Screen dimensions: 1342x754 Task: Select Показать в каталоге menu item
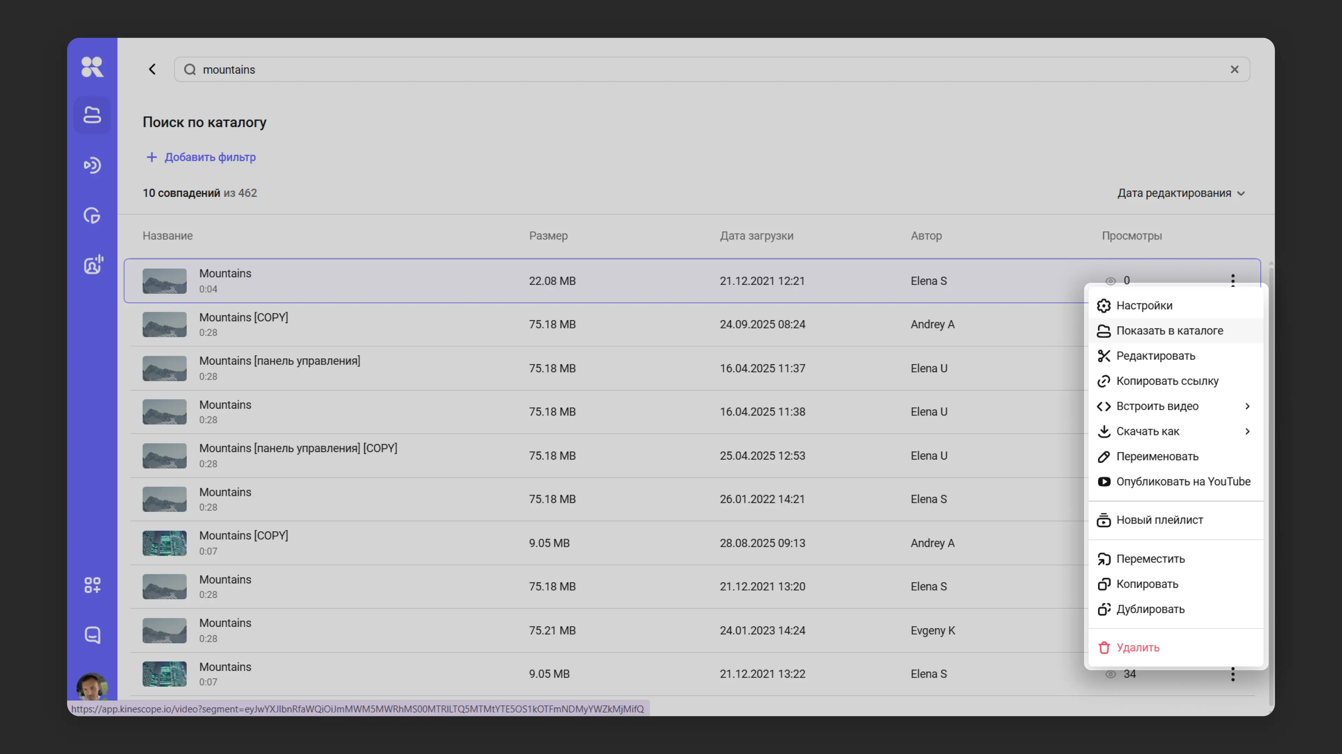click(x=1169, y=331)
